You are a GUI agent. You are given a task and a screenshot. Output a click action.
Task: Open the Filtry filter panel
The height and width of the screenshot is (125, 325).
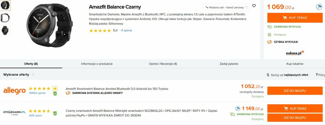[320, 75]
